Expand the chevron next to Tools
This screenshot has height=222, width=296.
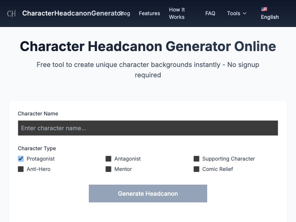click(x=245, y=13)
